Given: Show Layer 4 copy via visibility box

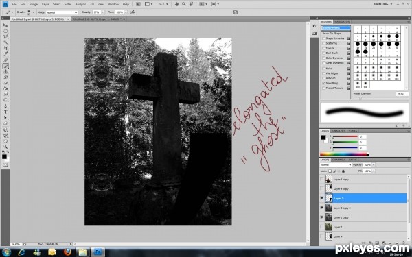Looking at the screenshot, I should point(322,188).
